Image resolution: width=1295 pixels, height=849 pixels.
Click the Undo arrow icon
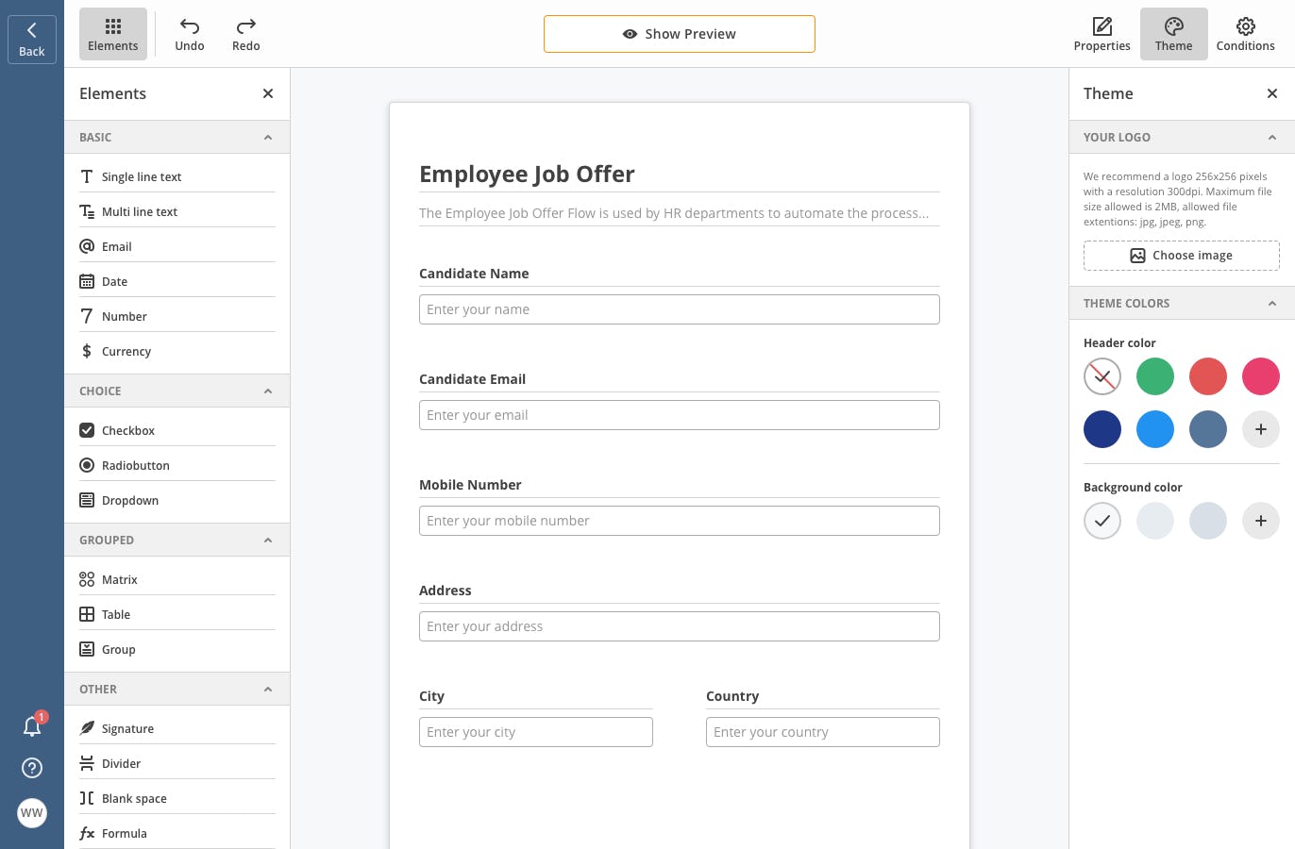[x=190, y=26]
